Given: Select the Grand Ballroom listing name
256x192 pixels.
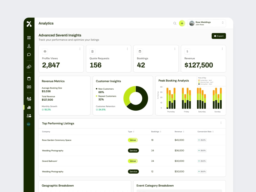Looking at the screenshot, I should tap(50, 161).
